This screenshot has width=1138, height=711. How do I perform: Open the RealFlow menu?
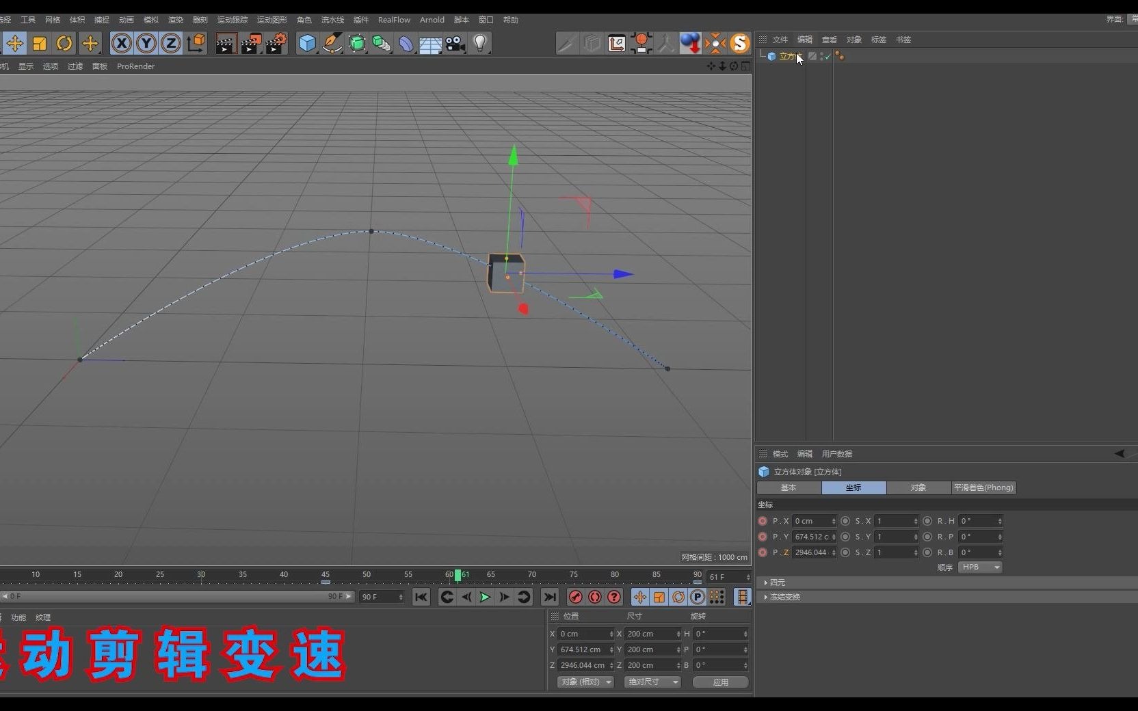pos(393,20)
